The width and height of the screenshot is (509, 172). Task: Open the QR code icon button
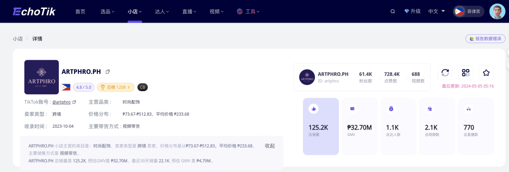pyautogui.click(x=466, y=72)
